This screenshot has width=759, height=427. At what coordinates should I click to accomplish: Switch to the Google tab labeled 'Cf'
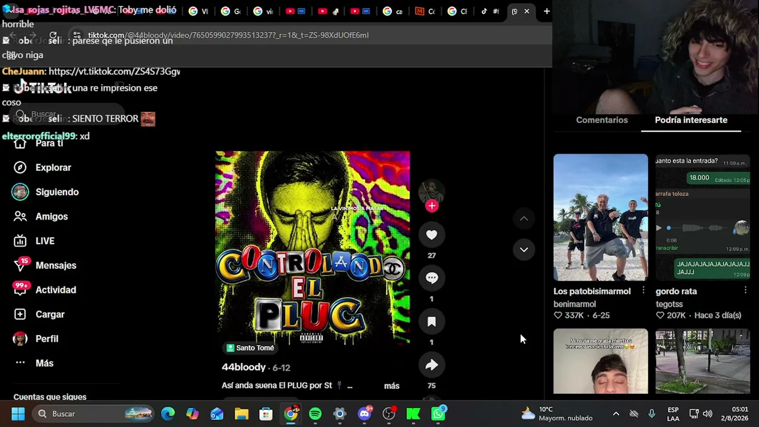(458, 11)
